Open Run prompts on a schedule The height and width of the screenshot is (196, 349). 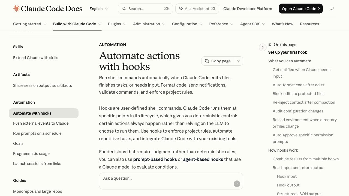[37, 133]
